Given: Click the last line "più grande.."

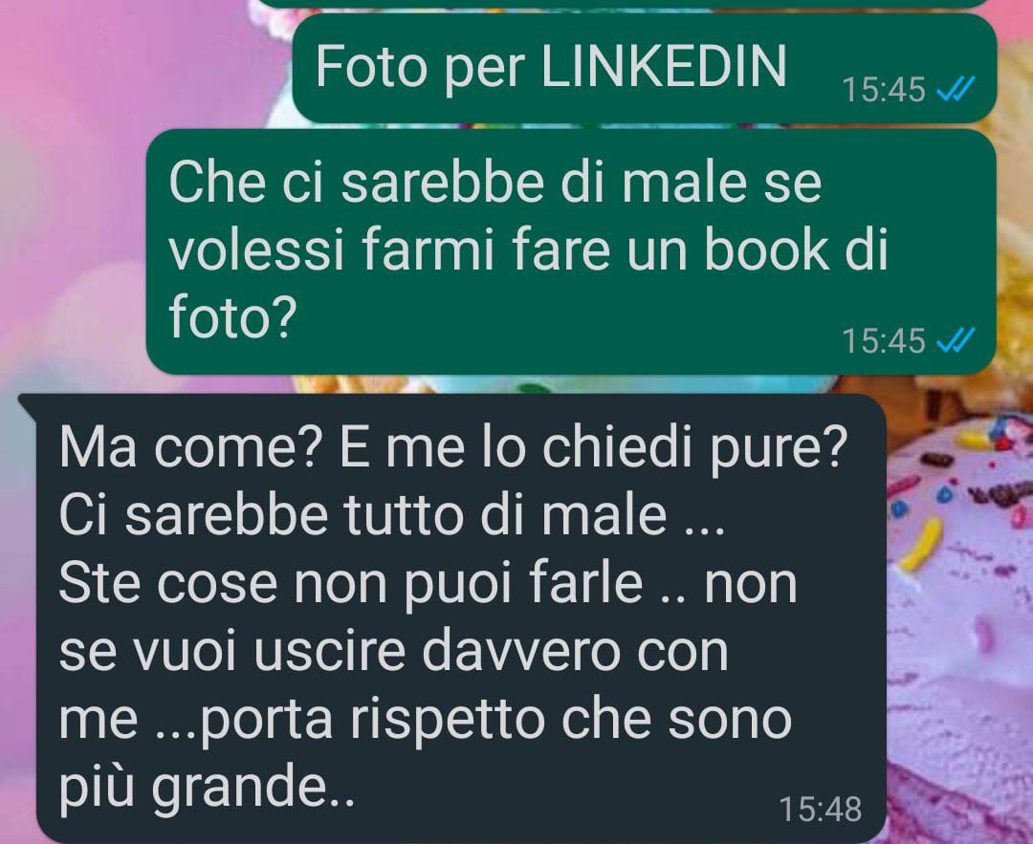Looking at the screenshot, I should coord(207,788).
